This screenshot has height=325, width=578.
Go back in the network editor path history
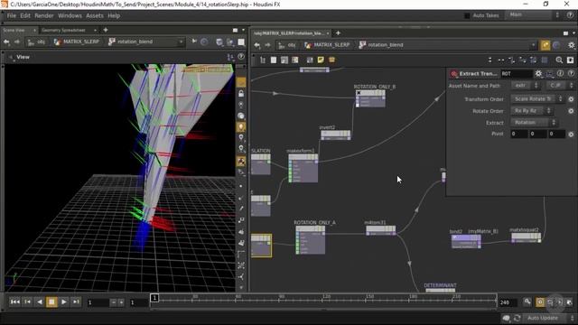[256, 45]
